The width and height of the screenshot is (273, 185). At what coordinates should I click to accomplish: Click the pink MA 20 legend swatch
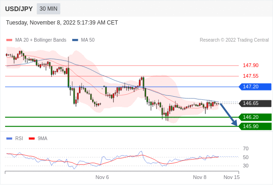click(x=9, y=40)
